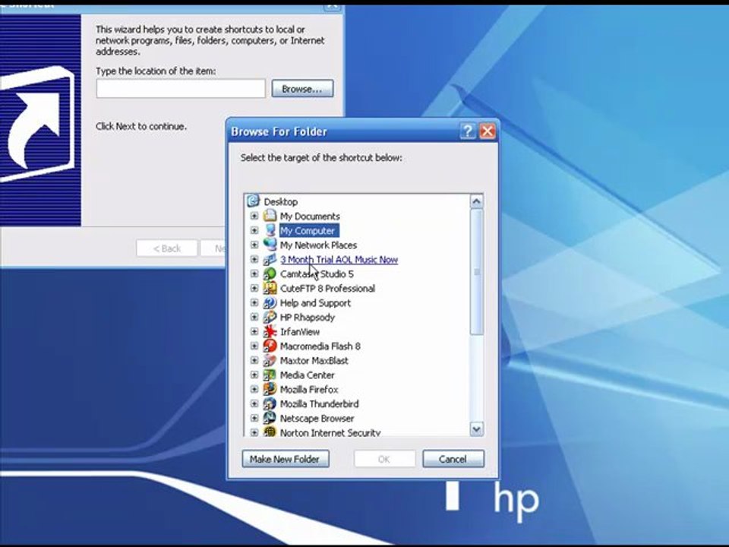Expand the My Documents tree node
This screenshot has height=547, width=729.
pyautogui.click(x=254, y=216)
